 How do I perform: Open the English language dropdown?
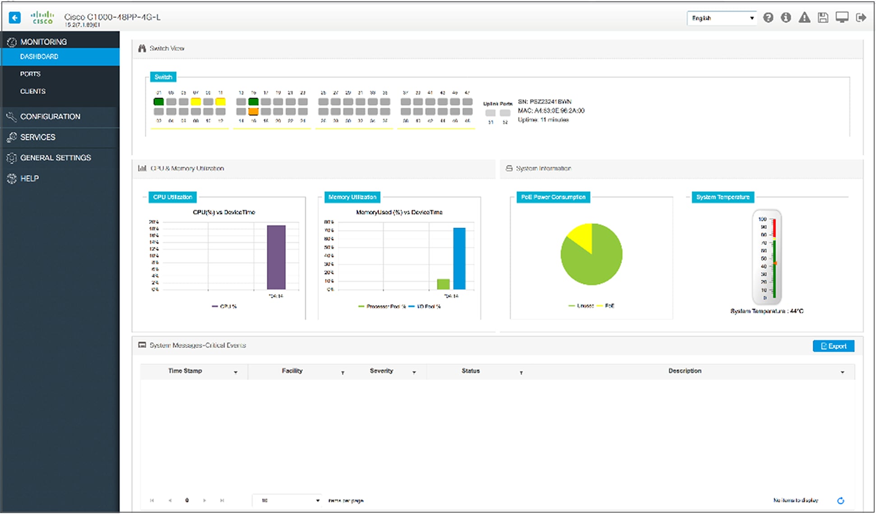pyautogui.click(x=721, y=18)
